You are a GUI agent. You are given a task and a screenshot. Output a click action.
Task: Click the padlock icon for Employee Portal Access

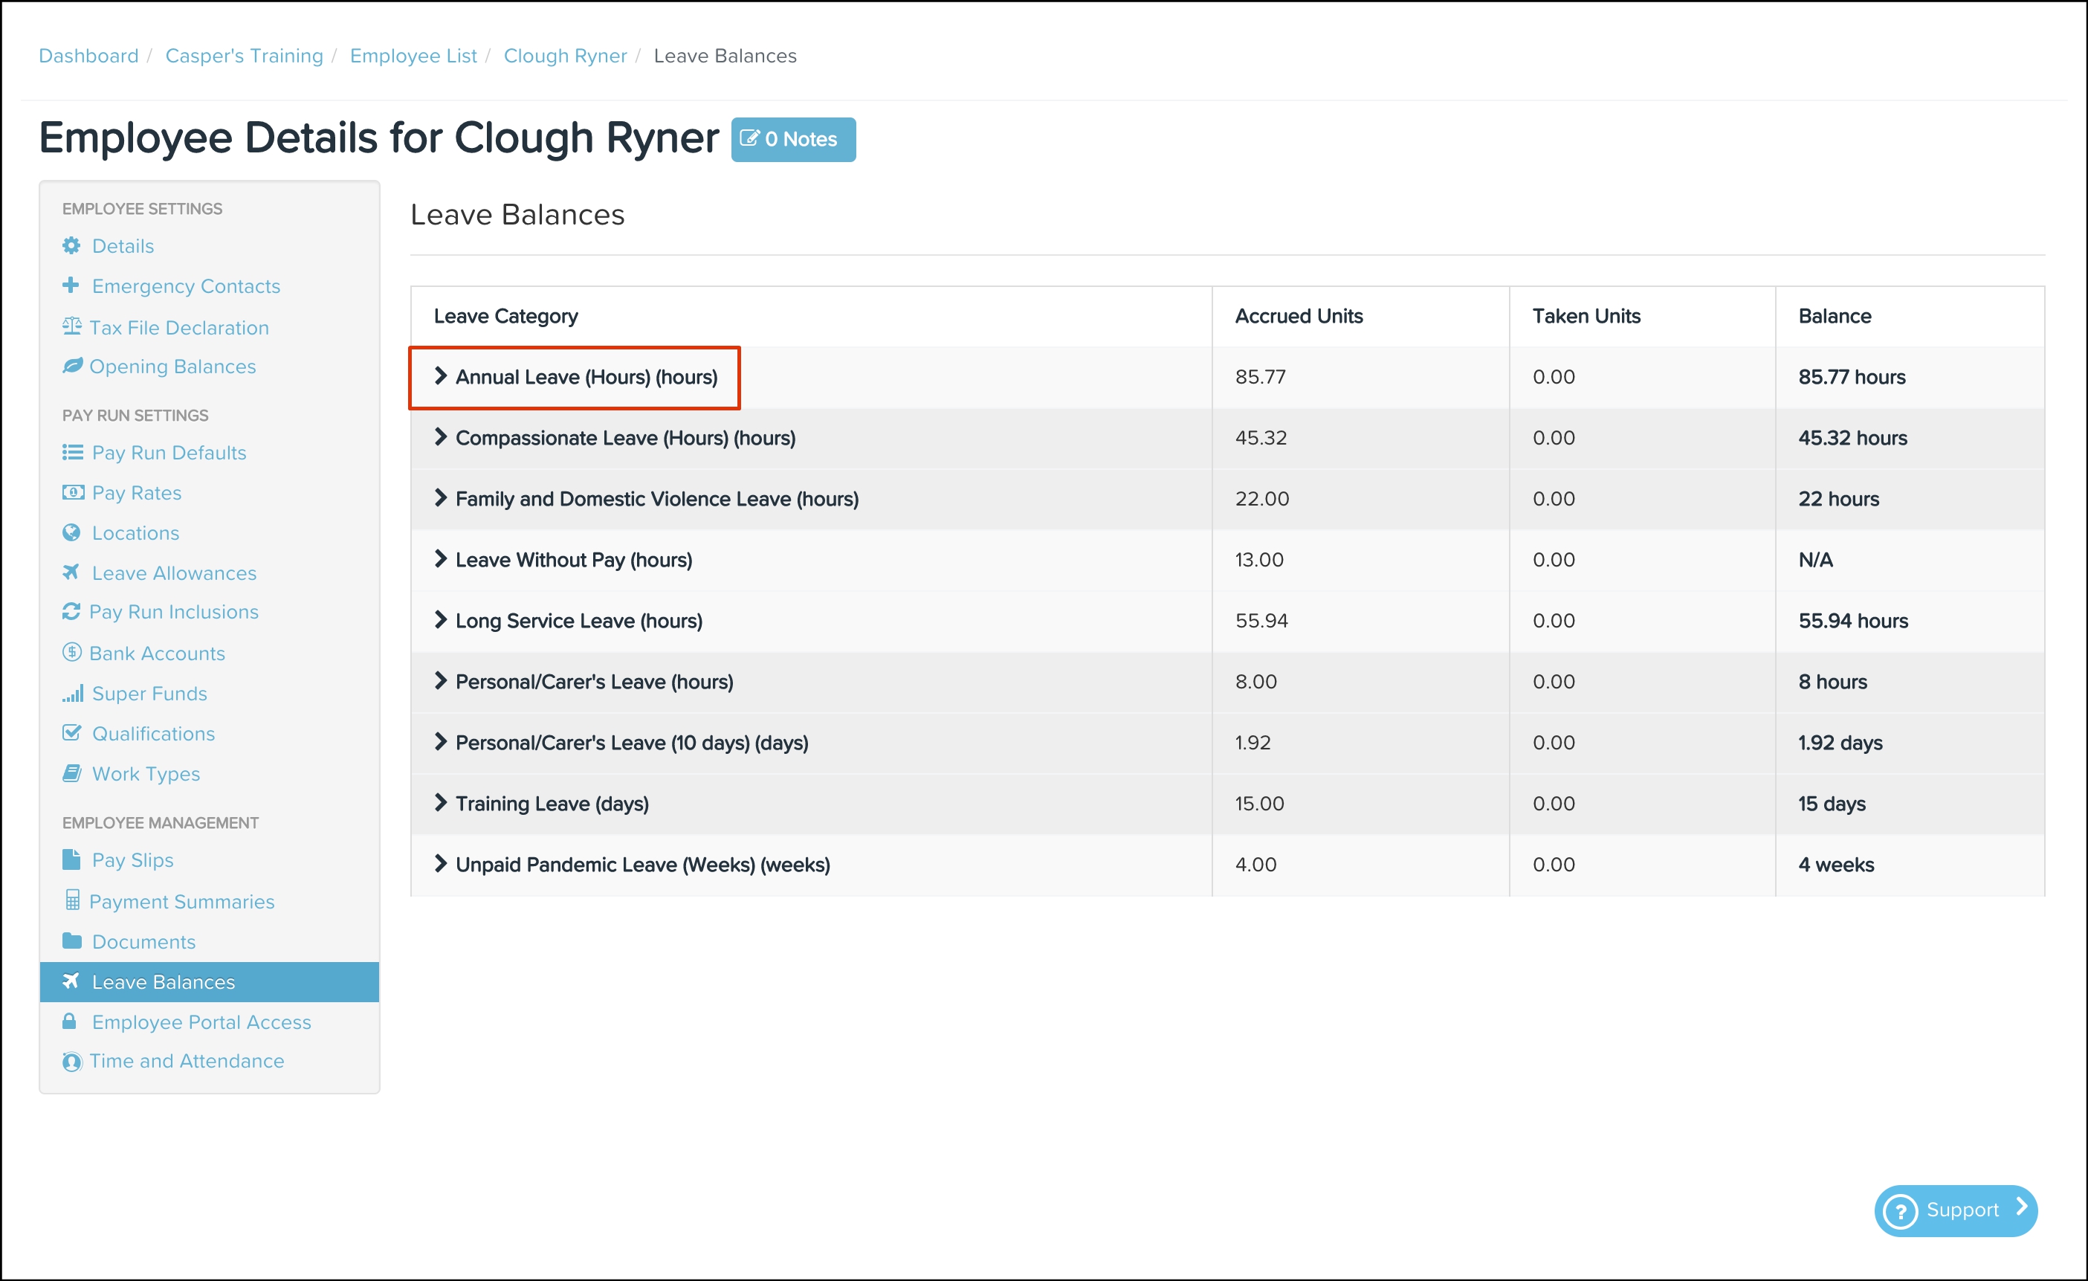(x=69, y=1022)
